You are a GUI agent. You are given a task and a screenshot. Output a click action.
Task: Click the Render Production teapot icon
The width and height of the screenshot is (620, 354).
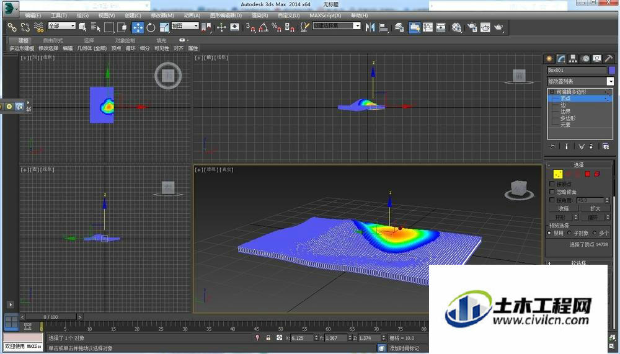click(x=498, y=27)
